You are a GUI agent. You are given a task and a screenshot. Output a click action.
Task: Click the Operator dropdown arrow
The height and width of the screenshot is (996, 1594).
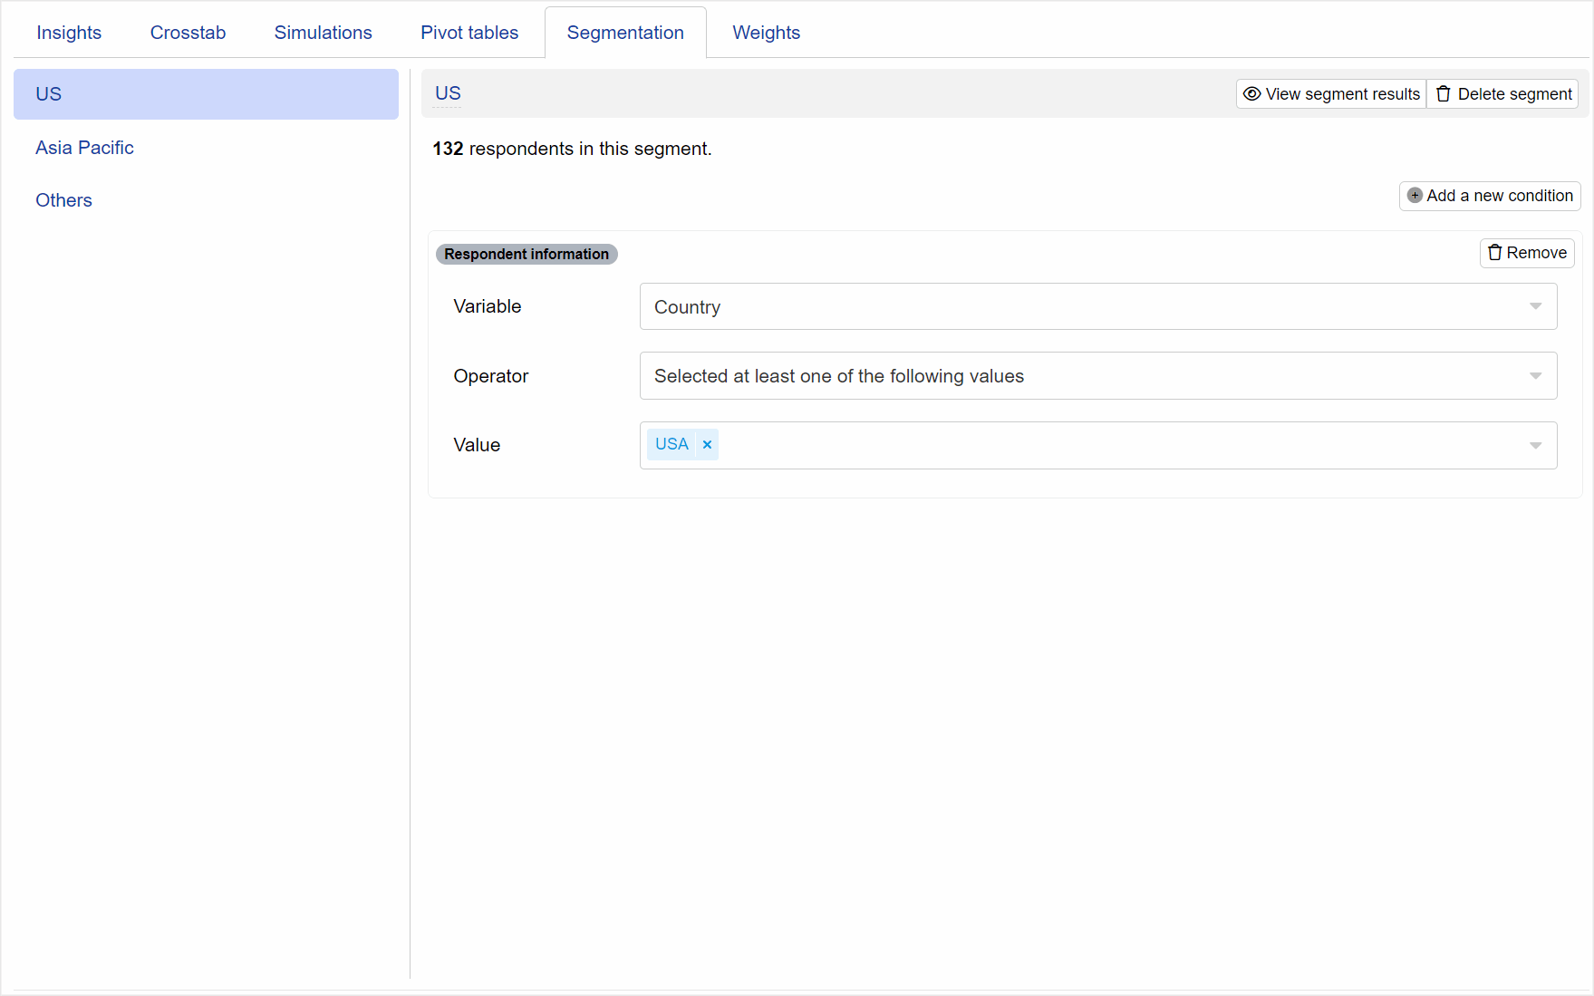pyautogui.click(x=1535, y=376)
